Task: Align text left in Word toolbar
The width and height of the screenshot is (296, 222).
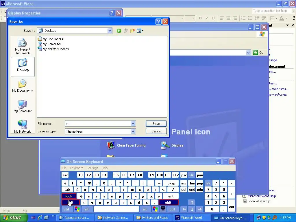Action: (222, 18)
